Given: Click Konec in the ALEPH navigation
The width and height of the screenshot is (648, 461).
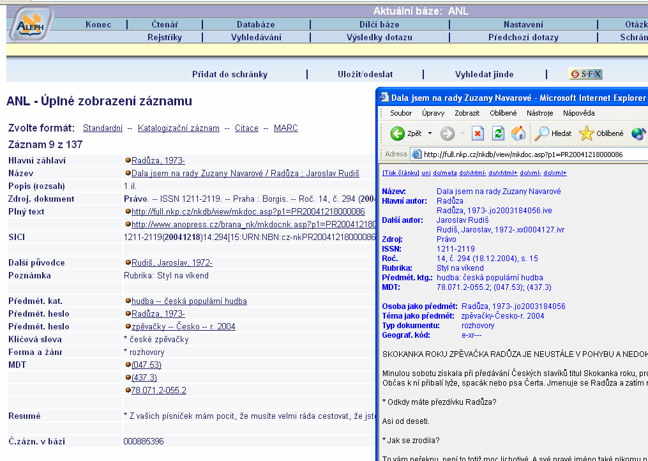Looking at the screenshot, I should point(98,24).
